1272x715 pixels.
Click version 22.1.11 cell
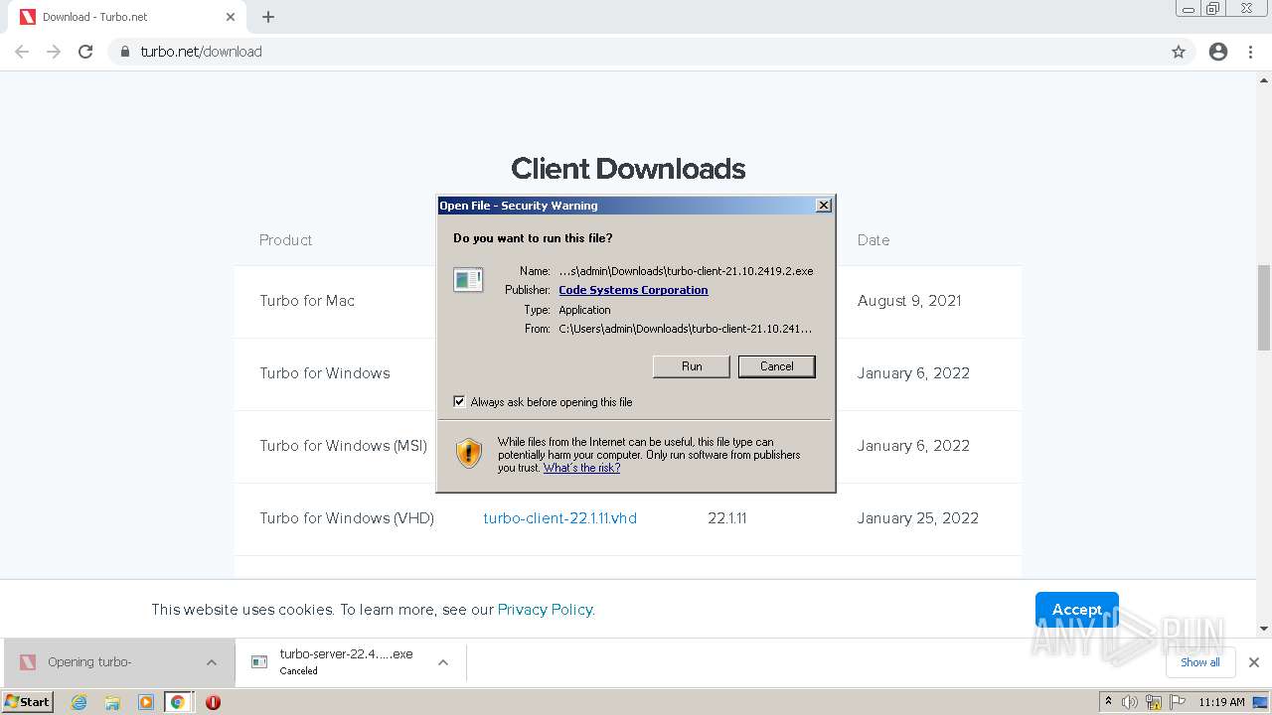coord(727,518)
